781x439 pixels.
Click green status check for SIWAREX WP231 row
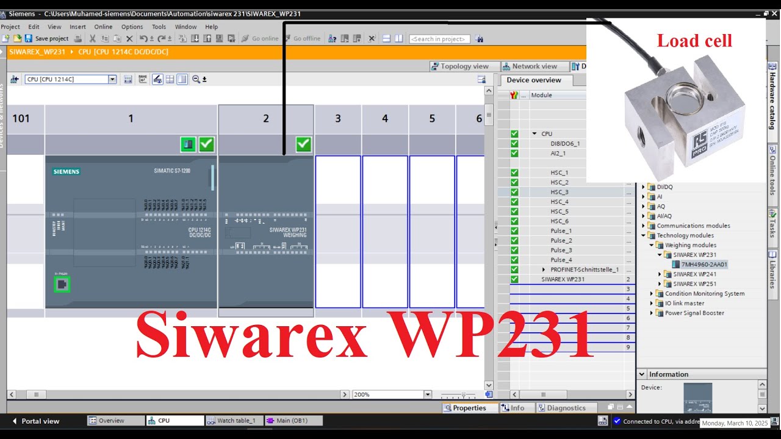[x=514, y=279]
